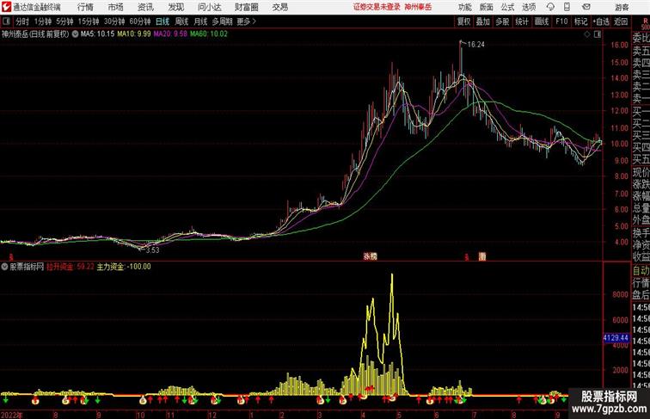Screen dimensions: 650x419
Task: Open the 交易 menu
Action: 279,7
